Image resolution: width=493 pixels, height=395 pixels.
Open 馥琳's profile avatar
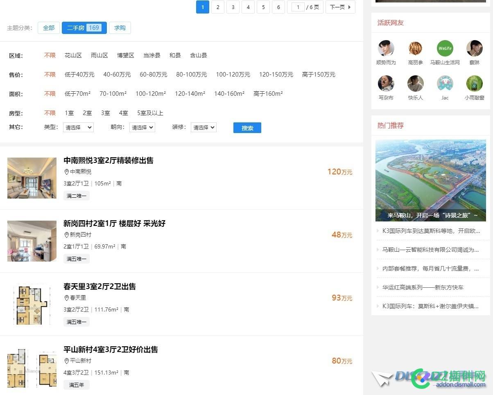[474, 48]
